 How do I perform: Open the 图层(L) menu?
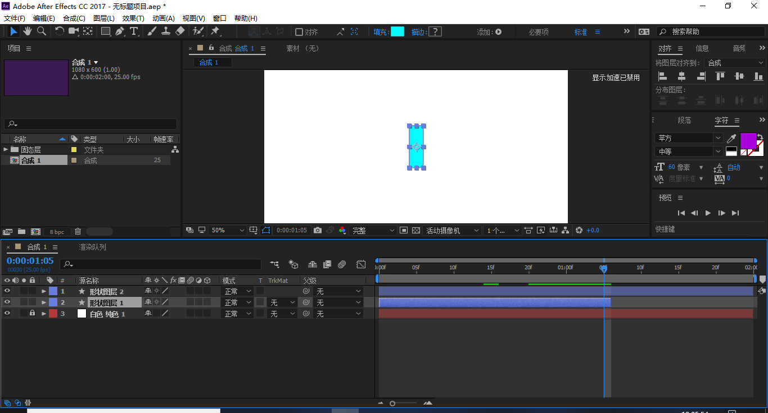point(104,19)
